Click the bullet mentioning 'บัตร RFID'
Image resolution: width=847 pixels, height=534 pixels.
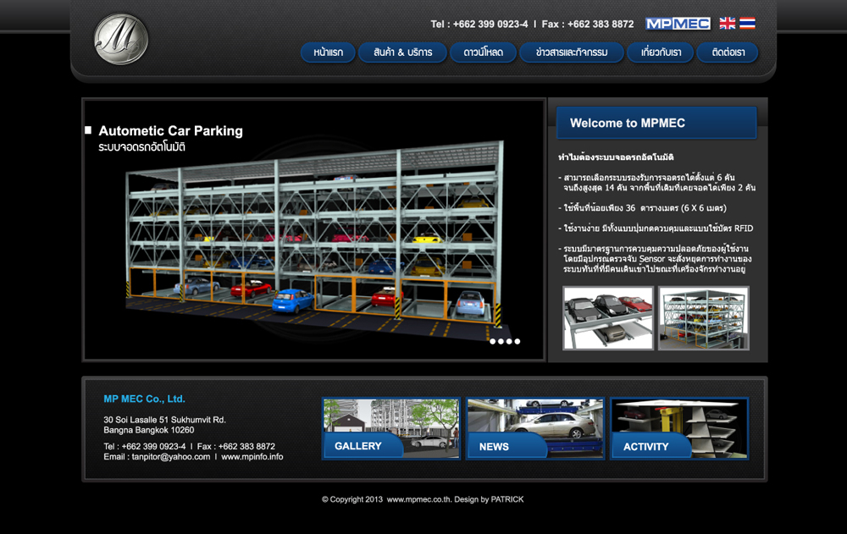[656, 228]
